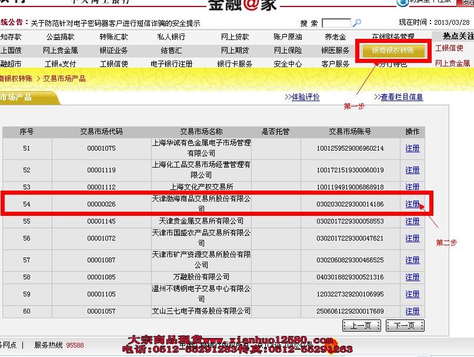Focus the search input field
The image size is (474, 357).
[336, 23]
